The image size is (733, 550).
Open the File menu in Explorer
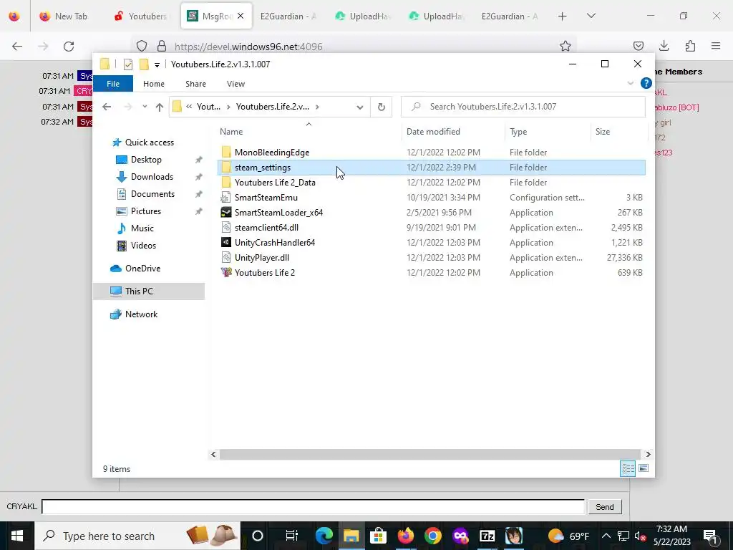pyautogui.click(x=113, y=84)
